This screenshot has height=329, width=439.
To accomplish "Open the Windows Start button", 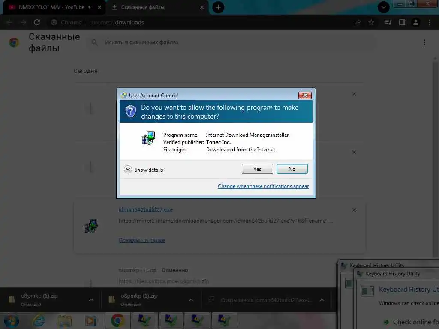I will (x=11, y=321).
